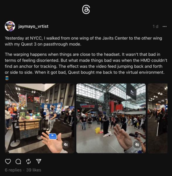
Task: Open jaymayo_vrtist profile avatar
Action: 10,26
